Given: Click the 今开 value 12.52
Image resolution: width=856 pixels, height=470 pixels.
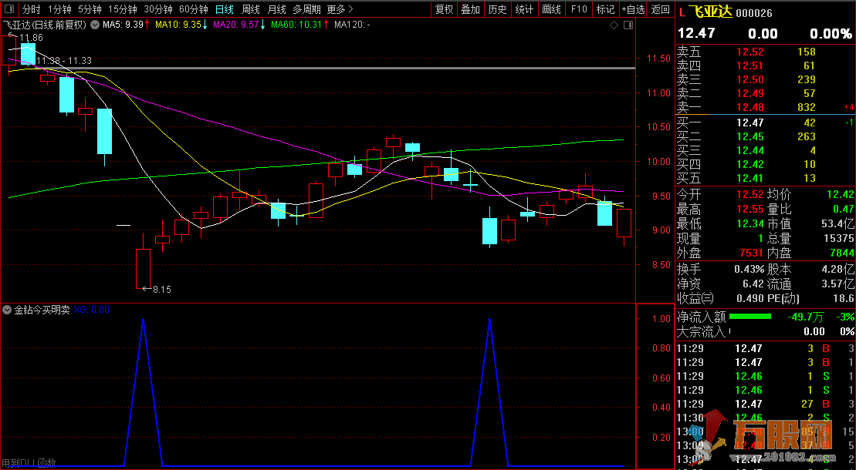Looking at the screenshot, I should (750, 195).
